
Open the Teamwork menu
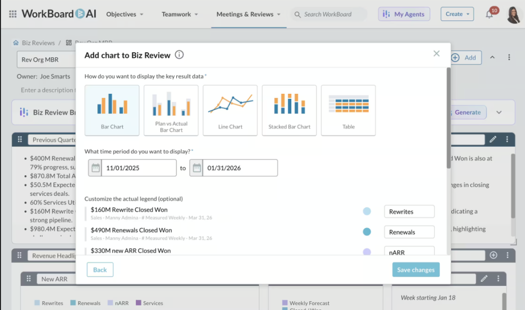[x=180, y=14]
